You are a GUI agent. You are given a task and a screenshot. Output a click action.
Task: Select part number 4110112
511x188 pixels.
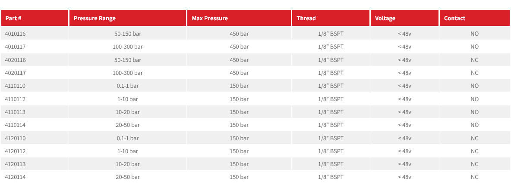pyautogui.click(x=15, y=99)
